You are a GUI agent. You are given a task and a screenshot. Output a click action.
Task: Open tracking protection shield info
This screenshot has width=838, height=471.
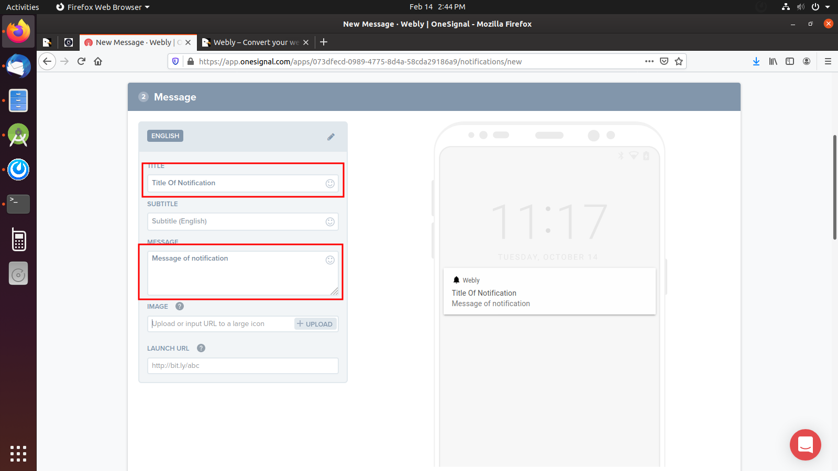pos(175,61)
